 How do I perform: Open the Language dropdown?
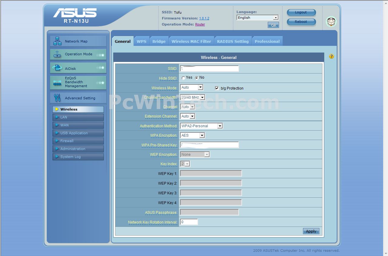(257, 18)
